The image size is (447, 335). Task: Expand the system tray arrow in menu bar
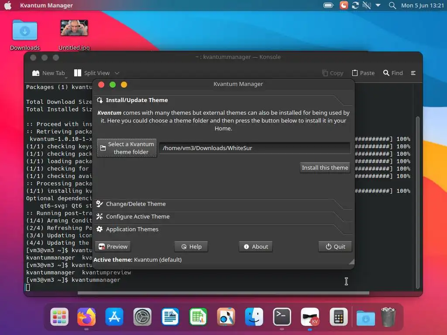coord(378,5)
